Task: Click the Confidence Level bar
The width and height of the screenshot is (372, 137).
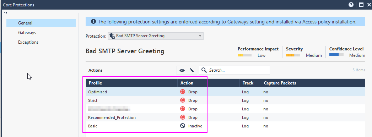Action: click(336, 55)
